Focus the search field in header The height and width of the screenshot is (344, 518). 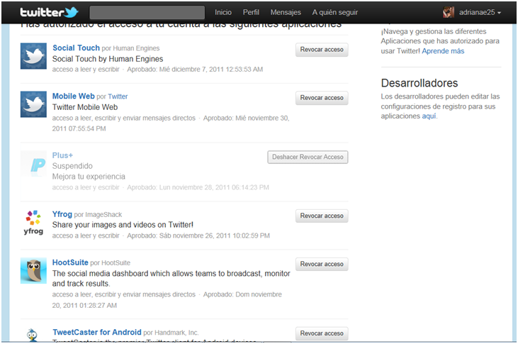pyautogui.click(x=147, y=13)
